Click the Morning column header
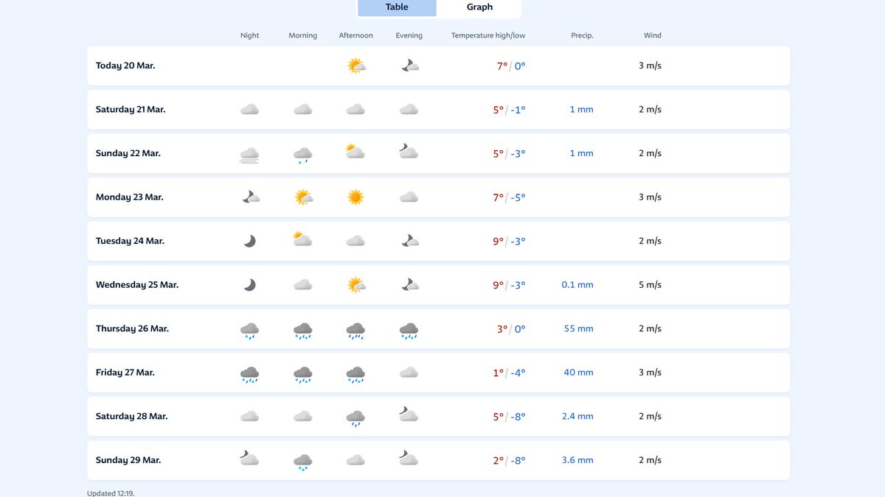885x497 pixels. 303,35
